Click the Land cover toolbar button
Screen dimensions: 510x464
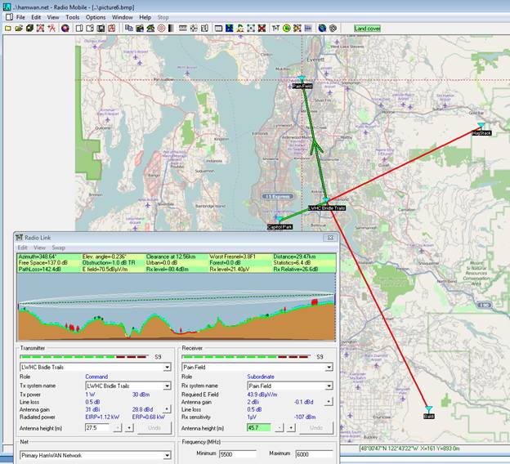[x=368, y=28]
